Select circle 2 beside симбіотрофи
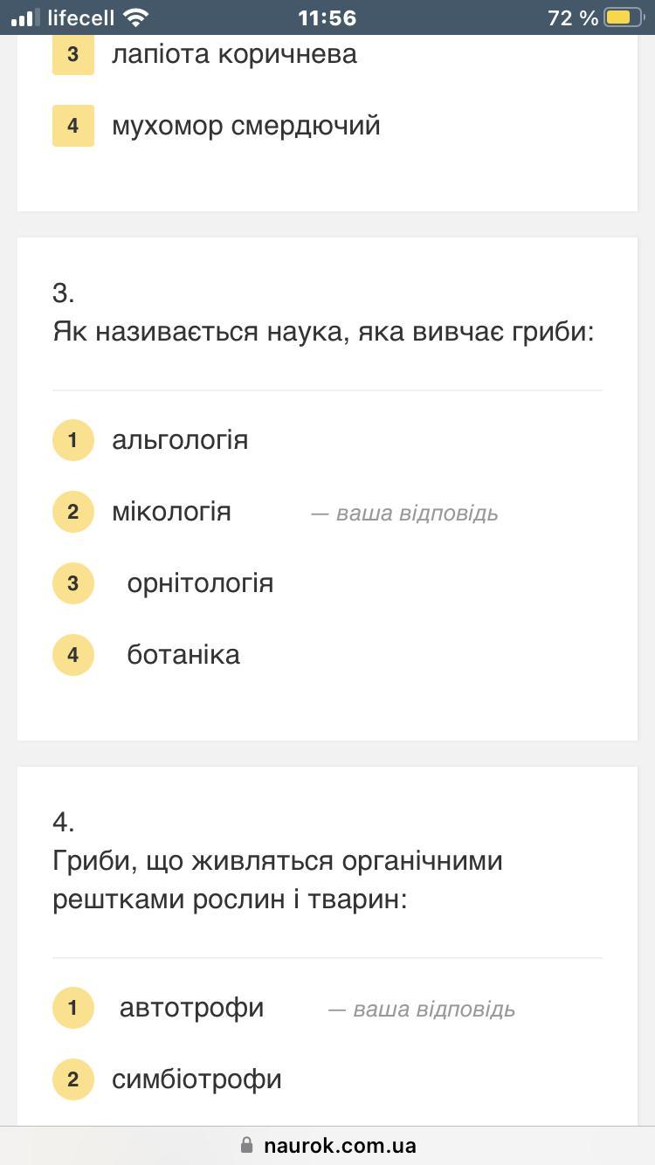This screenshot has width=655, height=1165. click(73, 1079)
